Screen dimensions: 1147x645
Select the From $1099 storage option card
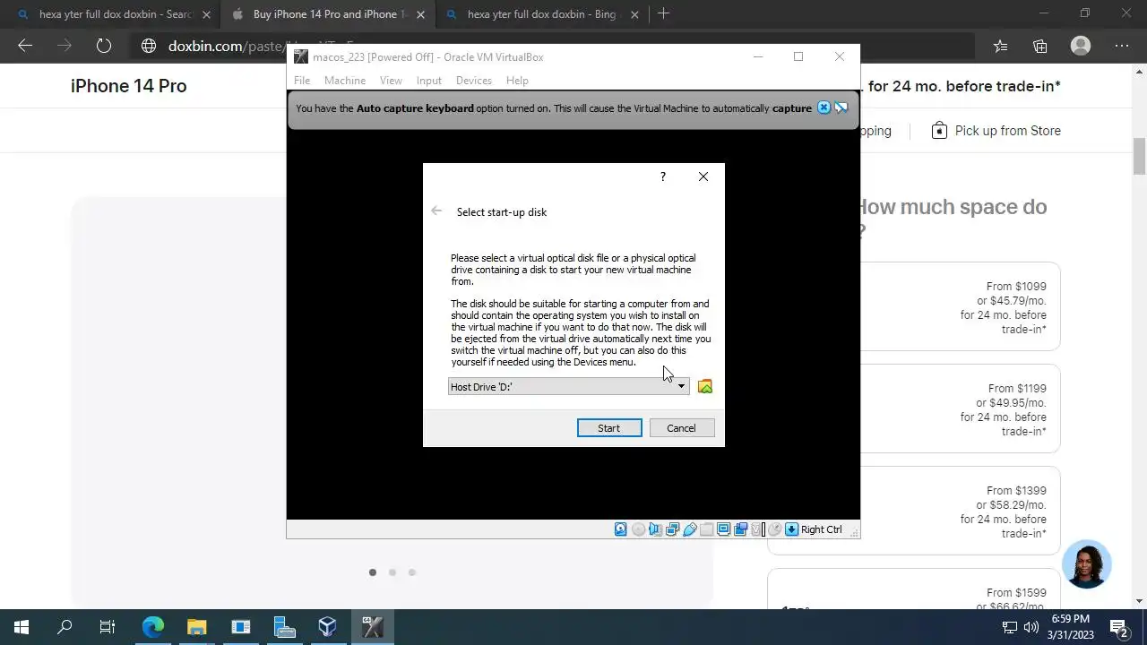tap(960, 307)
